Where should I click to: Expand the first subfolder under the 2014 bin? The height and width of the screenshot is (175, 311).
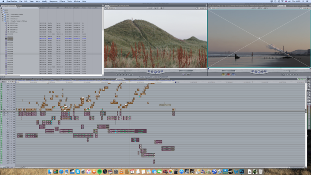(x=3, y=15)
